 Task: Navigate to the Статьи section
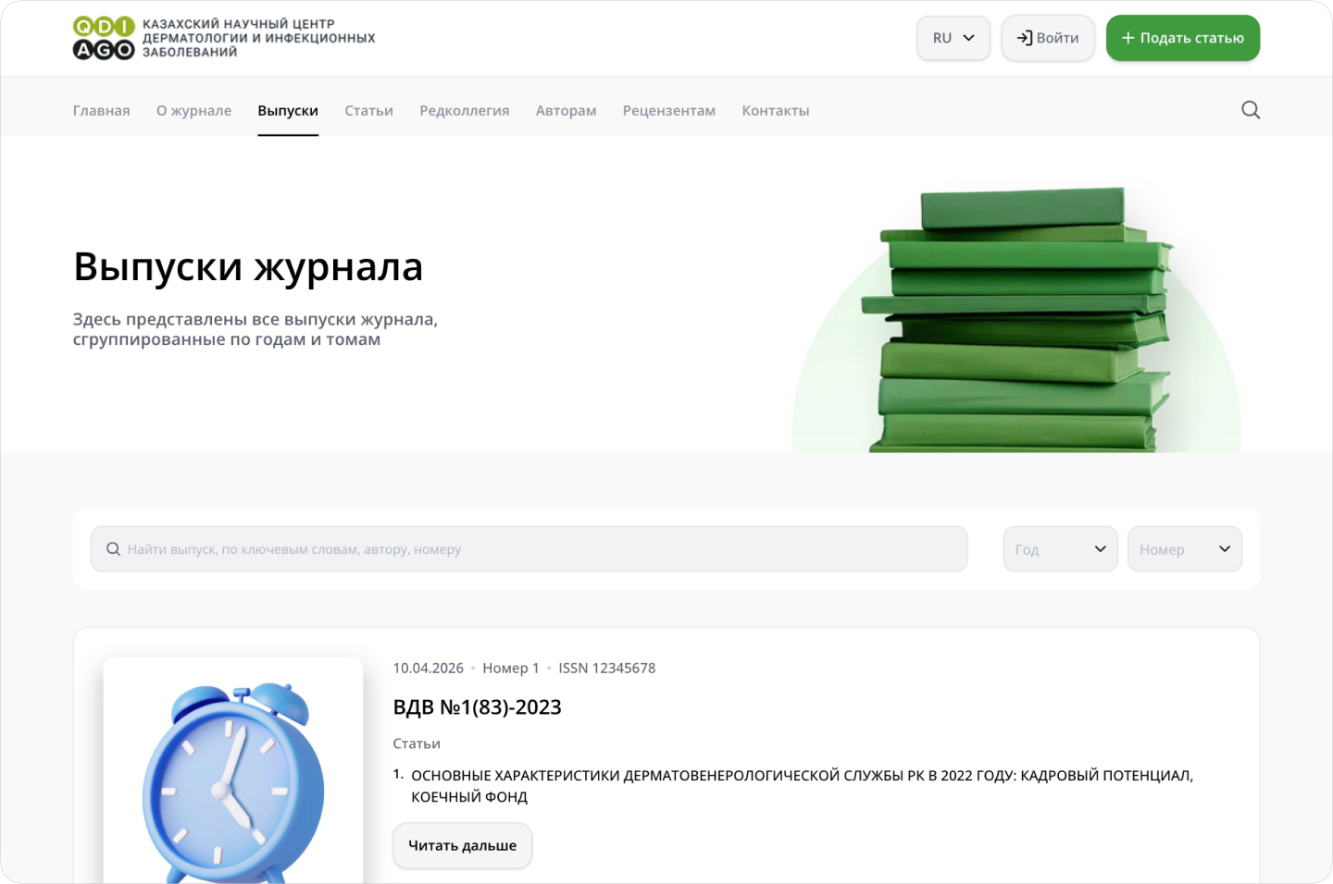pyautogui.click(x=368, y=110)
